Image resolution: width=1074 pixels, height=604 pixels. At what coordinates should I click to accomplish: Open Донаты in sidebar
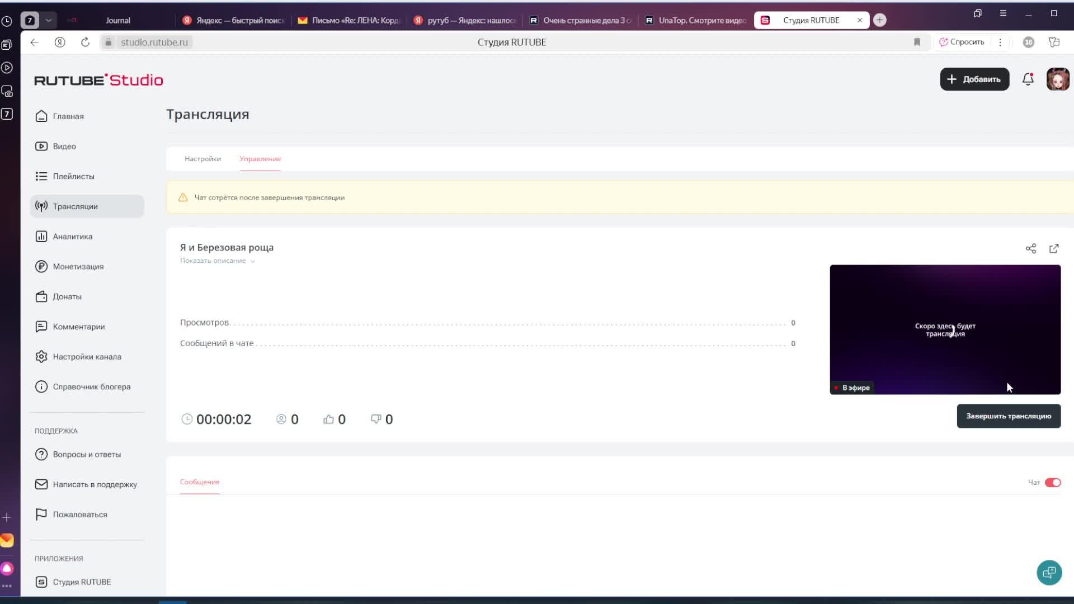67,297
